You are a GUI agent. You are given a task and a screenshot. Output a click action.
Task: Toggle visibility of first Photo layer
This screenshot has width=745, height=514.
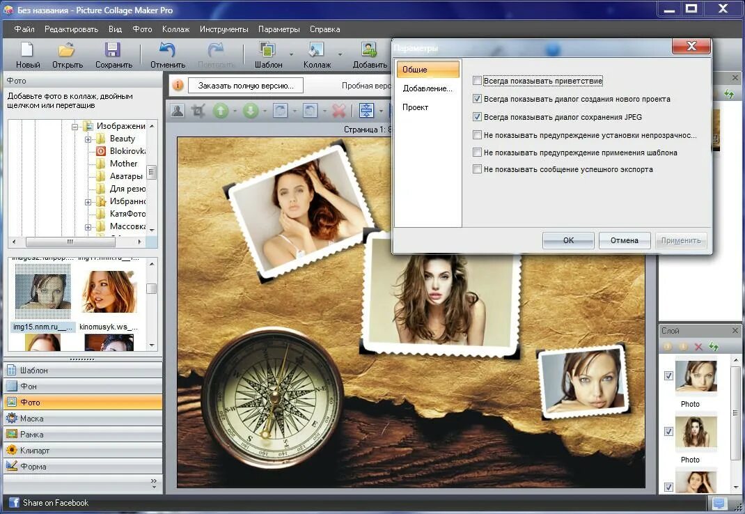click(668, 375)
